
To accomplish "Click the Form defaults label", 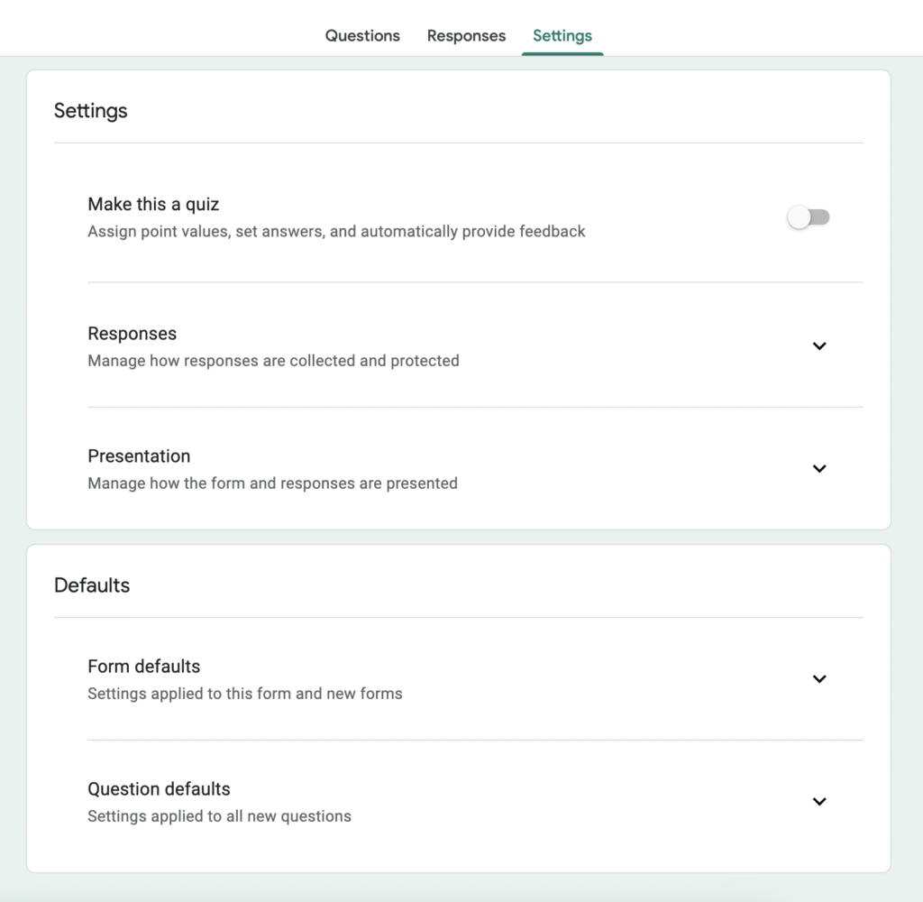I will point(142,666).
